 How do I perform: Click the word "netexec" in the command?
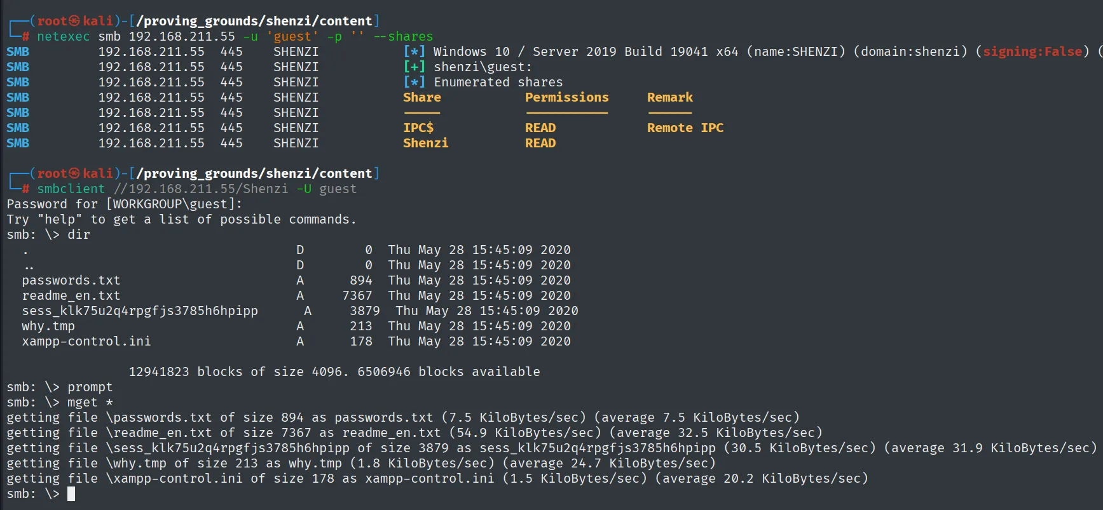64,37
